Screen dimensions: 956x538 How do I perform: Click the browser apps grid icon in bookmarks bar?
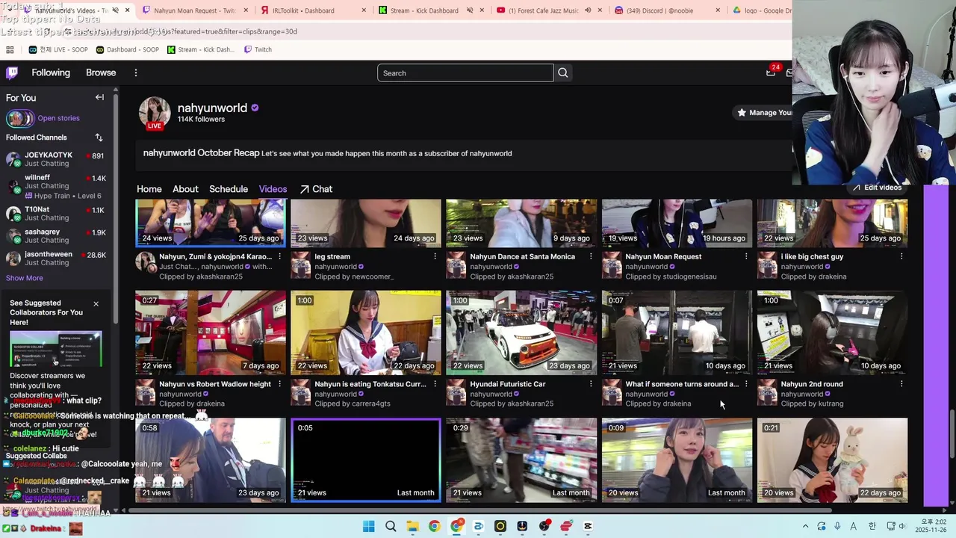pyautogui.click(x=10, y=49)
